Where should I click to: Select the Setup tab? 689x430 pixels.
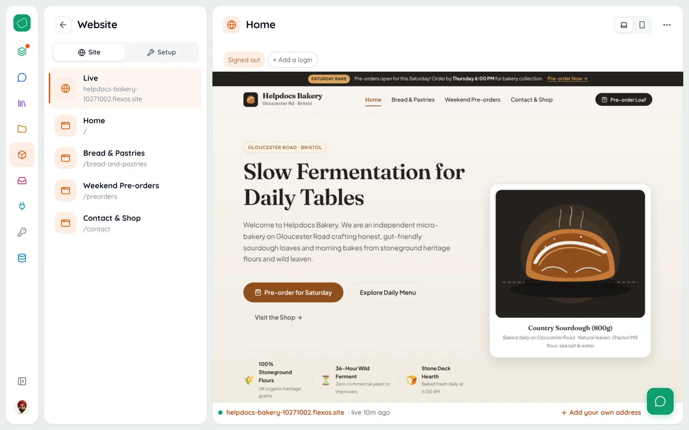(x=161, y=52)
